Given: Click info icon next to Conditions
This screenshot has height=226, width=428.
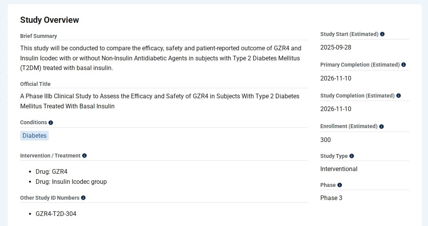Looking at the screenshot, I should click(51, 123).
